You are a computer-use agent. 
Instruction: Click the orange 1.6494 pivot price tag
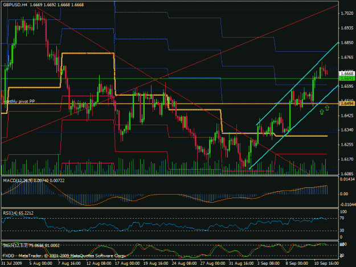coord(347,104)
